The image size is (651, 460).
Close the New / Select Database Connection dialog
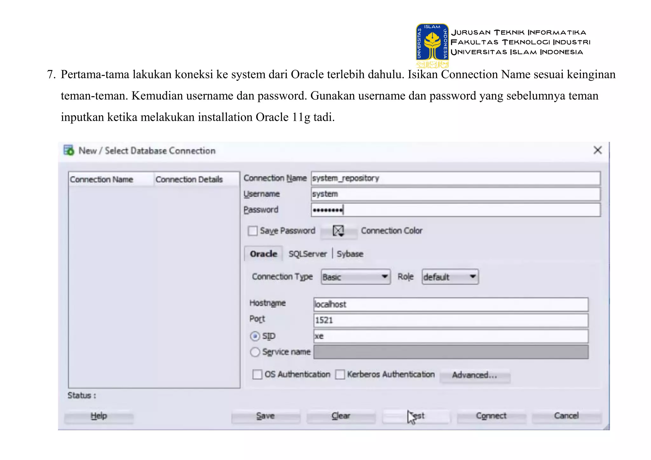click(598, 150)
